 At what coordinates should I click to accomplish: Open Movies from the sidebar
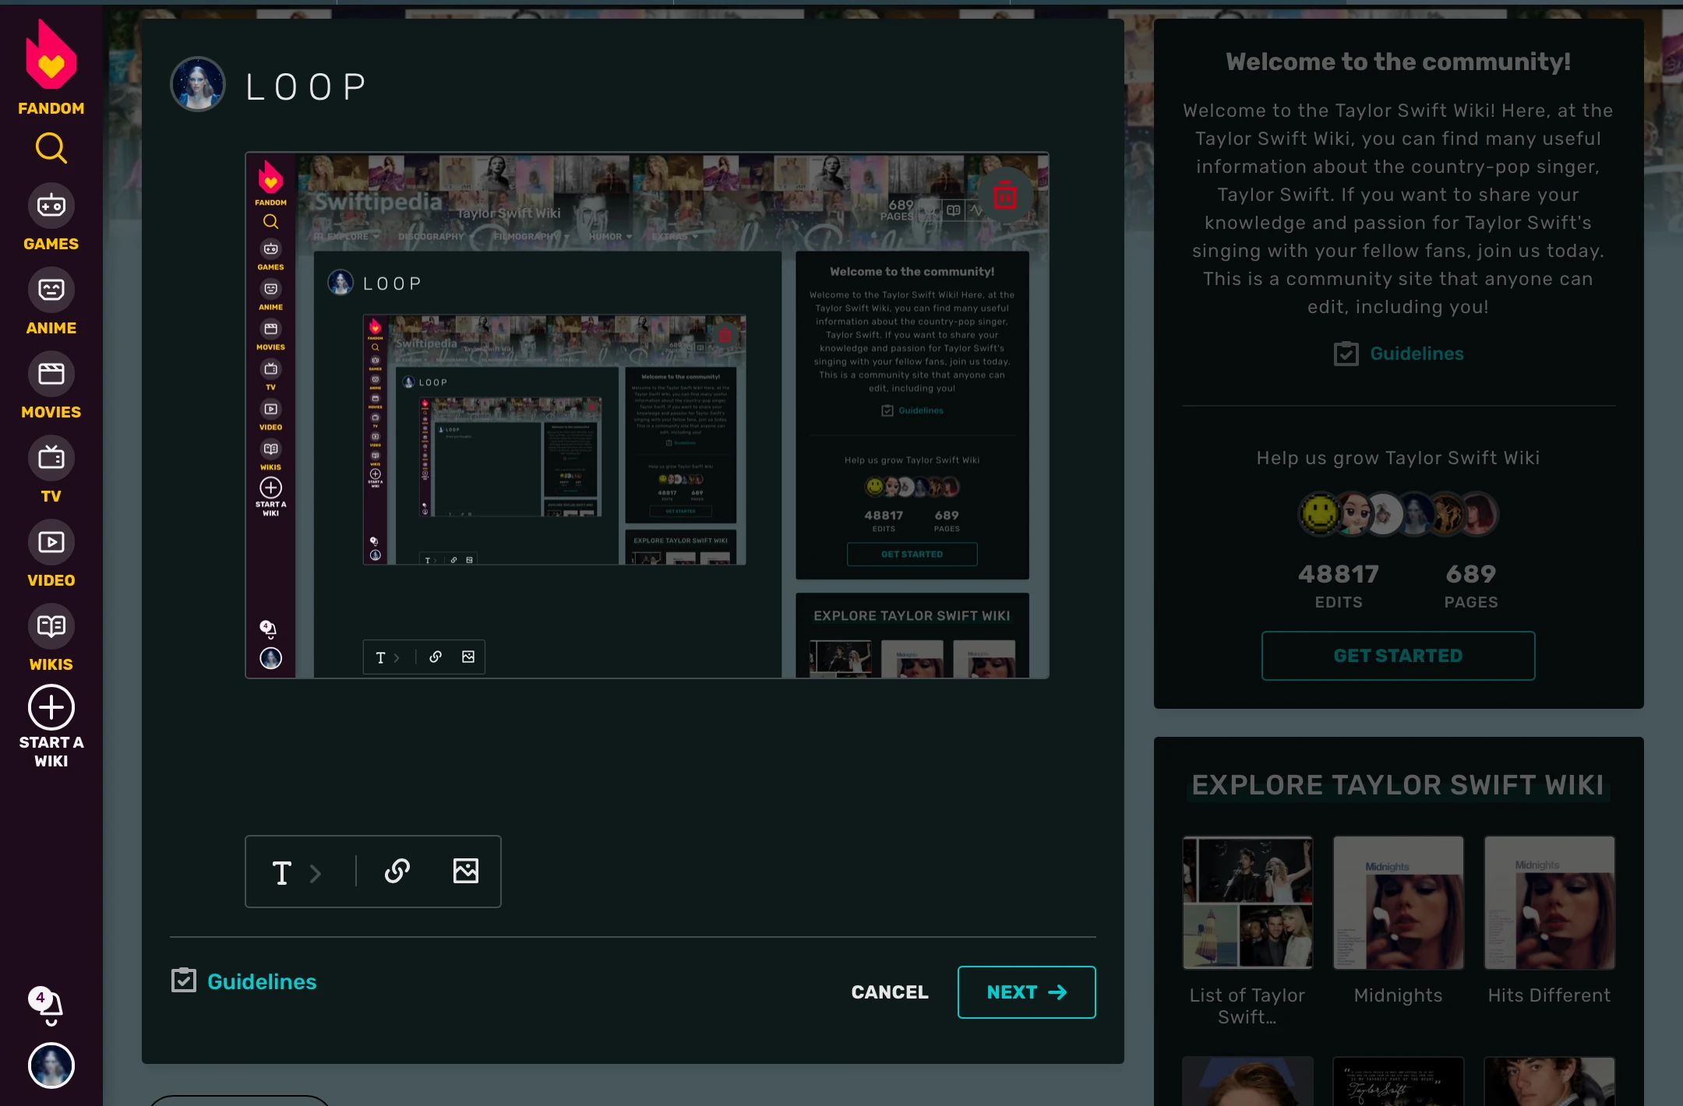[x=51, y=375]
